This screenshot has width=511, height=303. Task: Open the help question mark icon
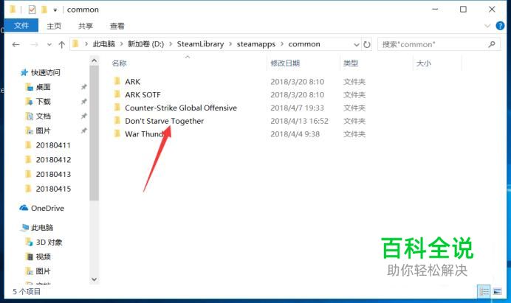500,26
